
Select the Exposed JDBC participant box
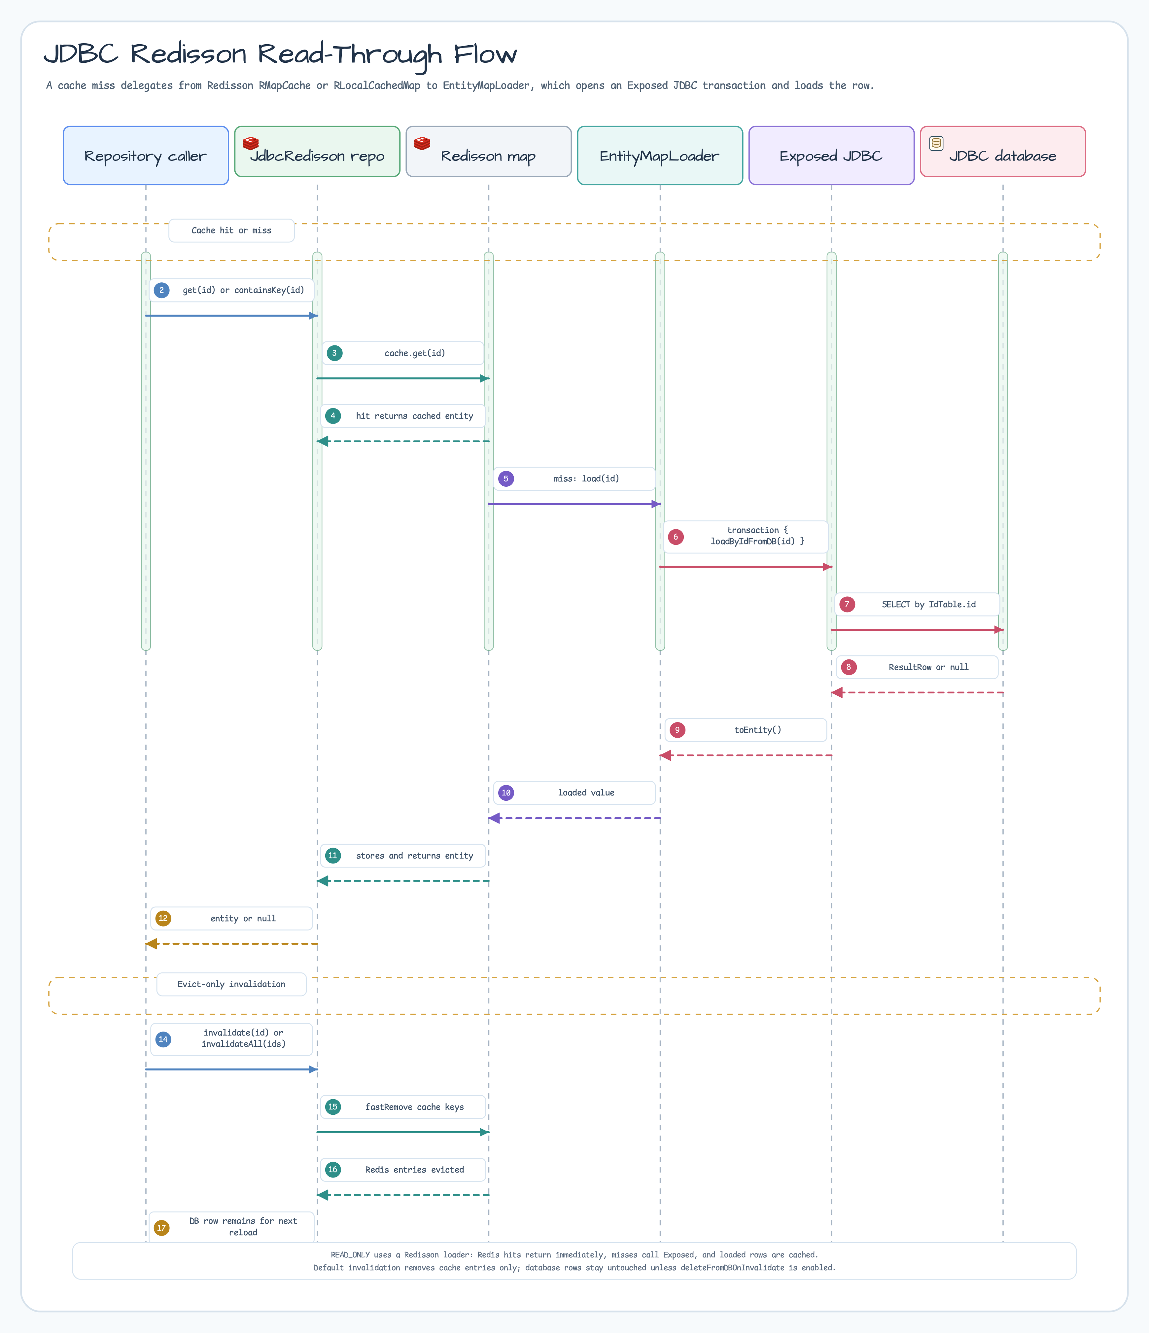coord(831,156)
